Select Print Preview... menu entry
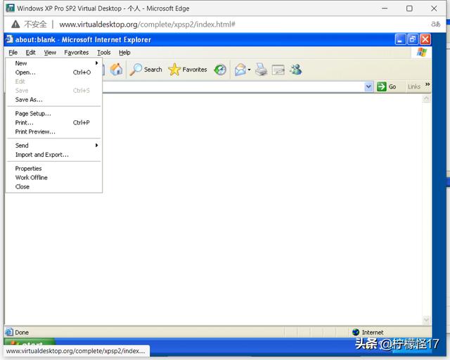 54,131
